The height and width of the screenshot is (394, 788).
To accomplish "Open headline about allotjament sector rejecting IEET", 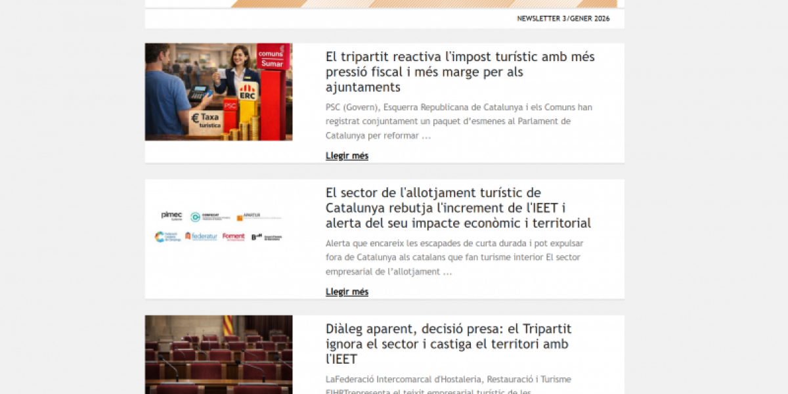I will (x=458, y=208).
